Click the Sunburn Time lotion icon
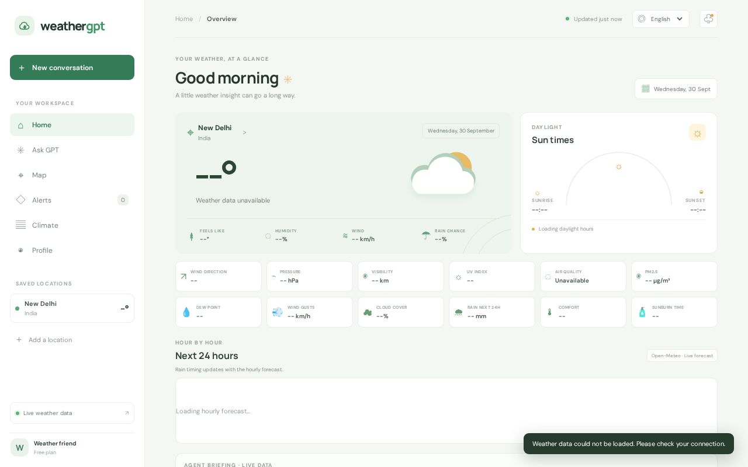This screenshot has height=467, width=748. [642, 312]
